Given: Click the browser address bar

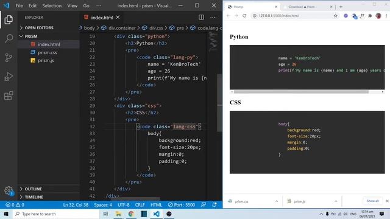Looking at the screenshot, I should (x=295, y=16).
